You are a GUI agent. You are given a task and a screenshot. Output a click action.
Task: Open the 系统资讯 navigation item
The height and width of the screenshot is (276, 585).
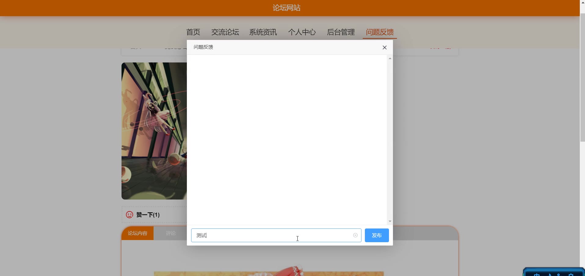click(263, 32)
